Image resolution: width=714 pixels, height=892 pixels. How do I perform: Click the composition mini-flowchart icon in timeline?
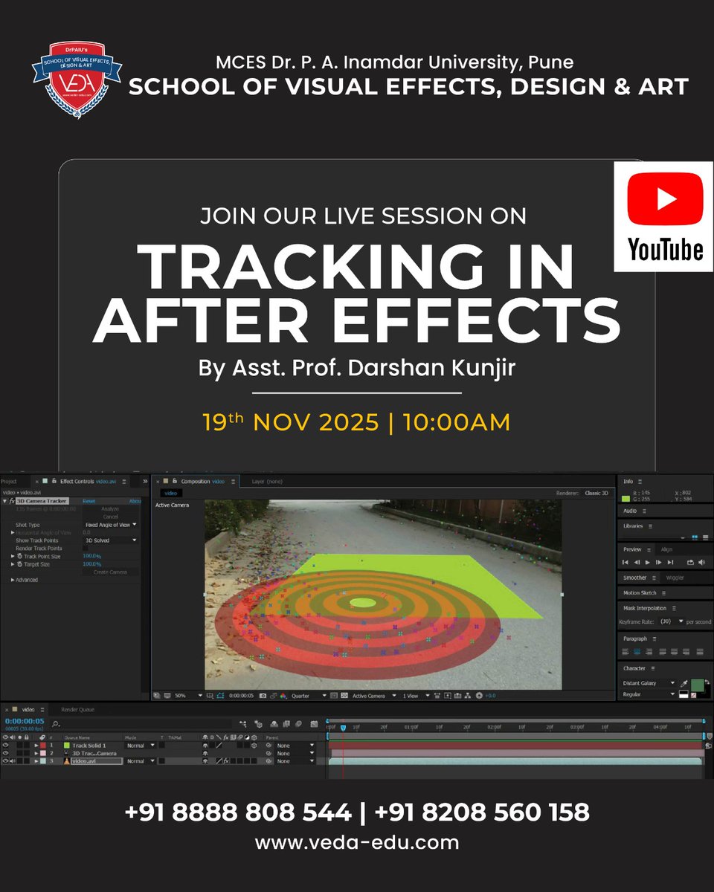243,723
